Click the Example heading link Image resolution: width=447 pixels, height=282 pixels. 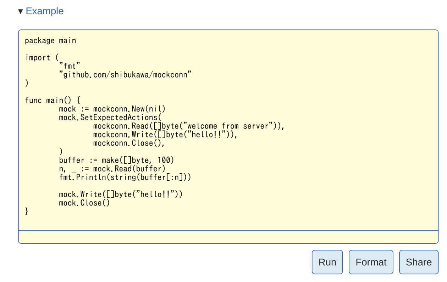point(45,11)
